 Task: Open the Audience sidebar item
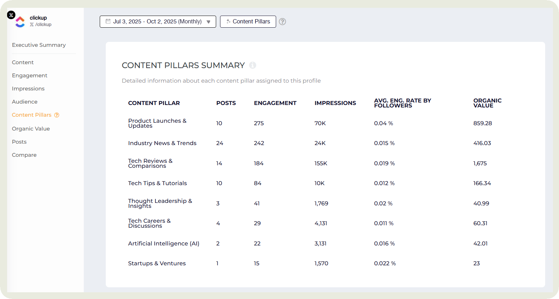(x=24, y=102)
